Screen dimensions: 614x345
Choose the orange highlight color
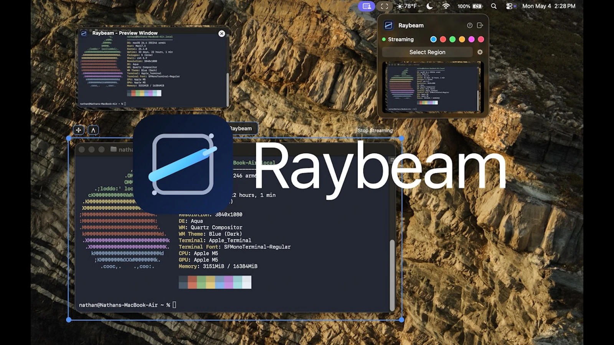(x=462, y=39)
